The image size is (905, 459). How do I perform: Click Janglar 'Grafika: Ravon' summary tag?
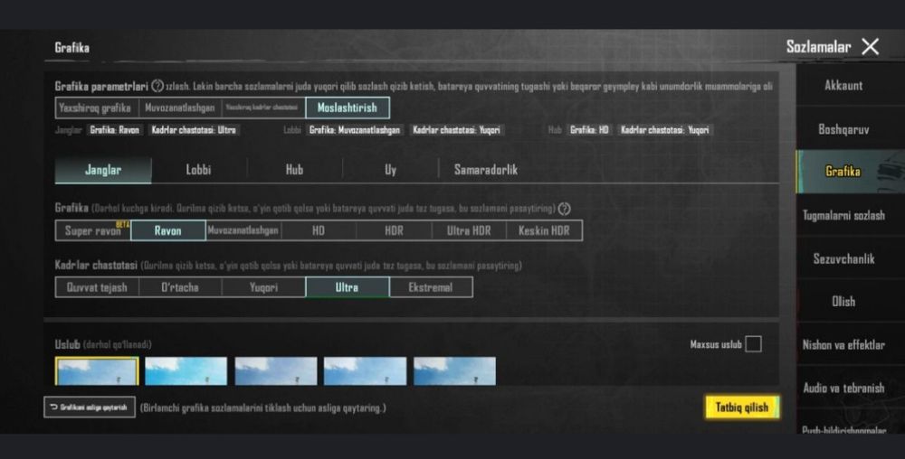115,130
